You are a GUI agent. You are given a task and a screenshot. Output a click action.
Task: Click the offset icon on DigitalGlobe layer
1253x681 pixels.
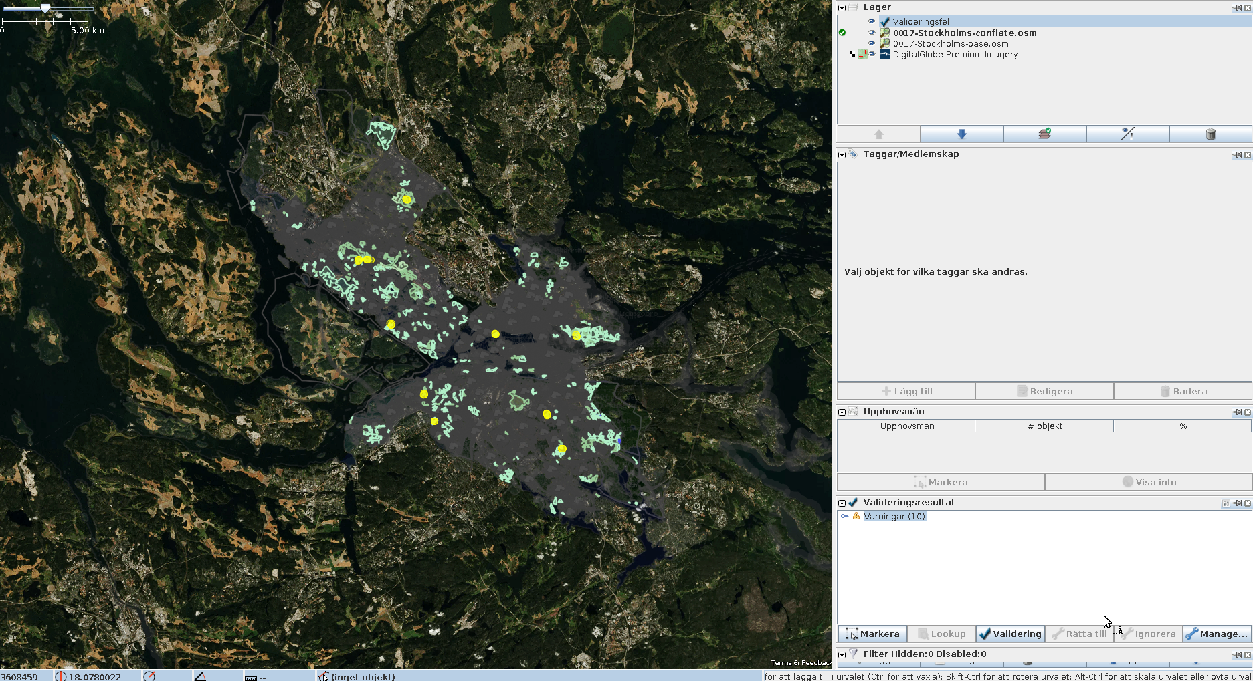(x=863, y=55)
